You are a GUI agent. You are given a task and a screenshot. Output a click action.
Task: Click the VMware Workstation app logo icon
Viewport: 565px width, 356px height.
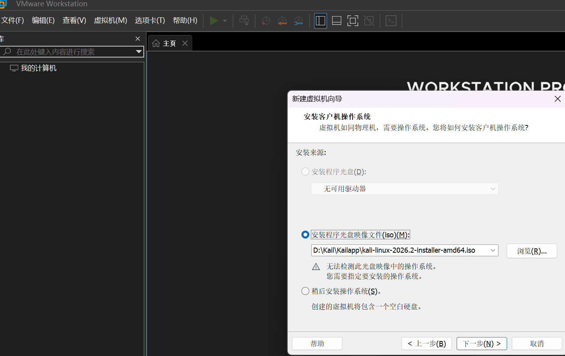point(3,4)
